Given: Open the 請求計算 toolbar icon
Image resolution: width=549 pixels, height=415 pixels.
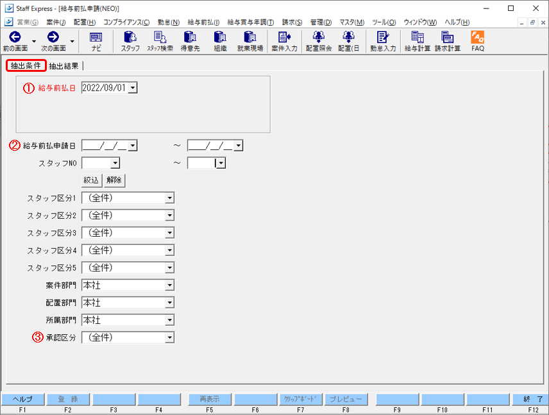Looking at the screenshot, I should point(448,41).
